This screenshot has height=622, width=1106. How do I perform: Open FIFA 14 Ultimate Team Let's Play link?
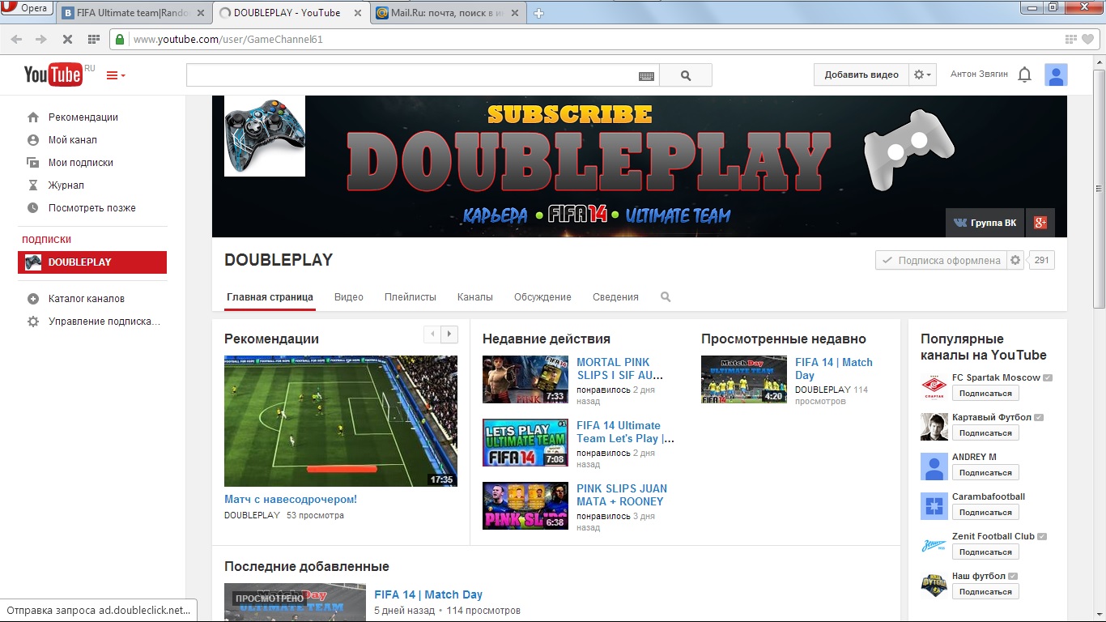(625, 432)
